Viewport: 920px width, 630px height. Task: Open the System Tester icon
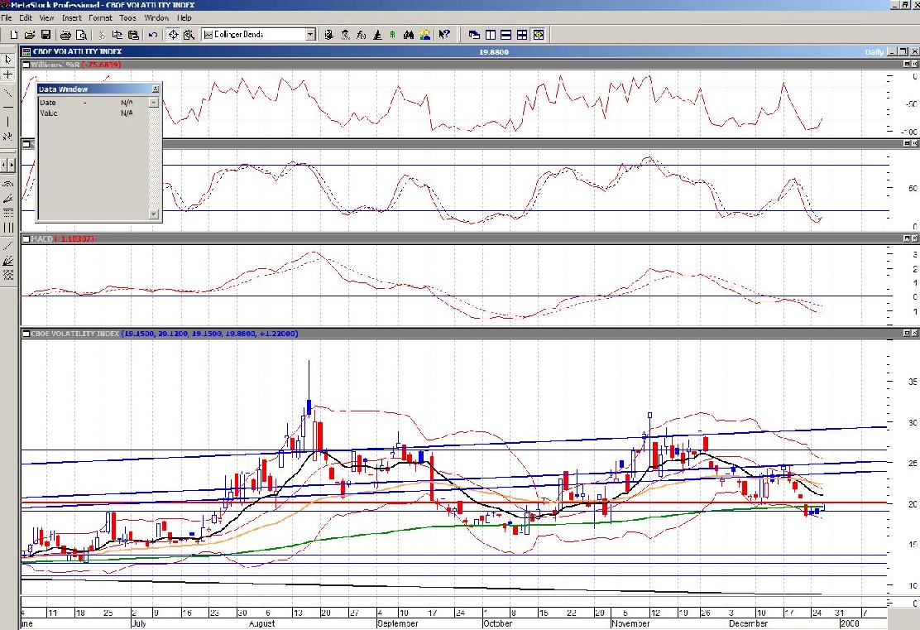pos(345,35)
